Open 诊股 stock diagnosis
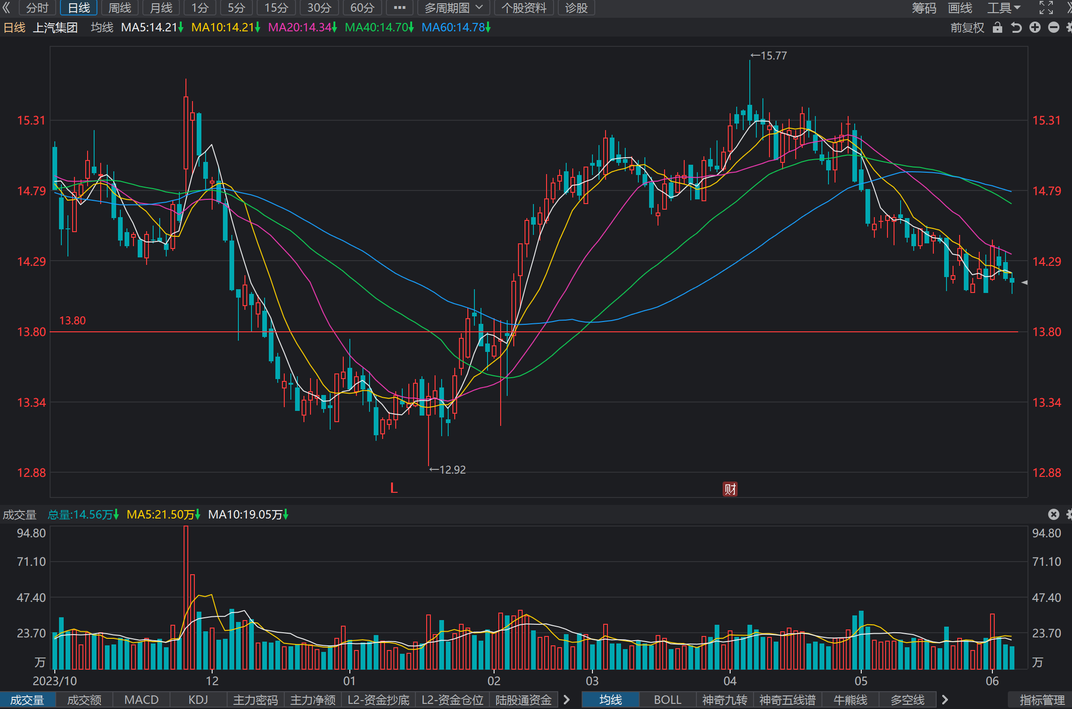This screenshot has width=1072, height=709. click(x=577, y=7)
